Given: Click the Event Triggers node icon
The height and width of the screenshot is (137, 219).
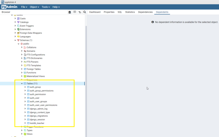Looking at the screenshot, I should pyautogui.click(x=18, y=26).
